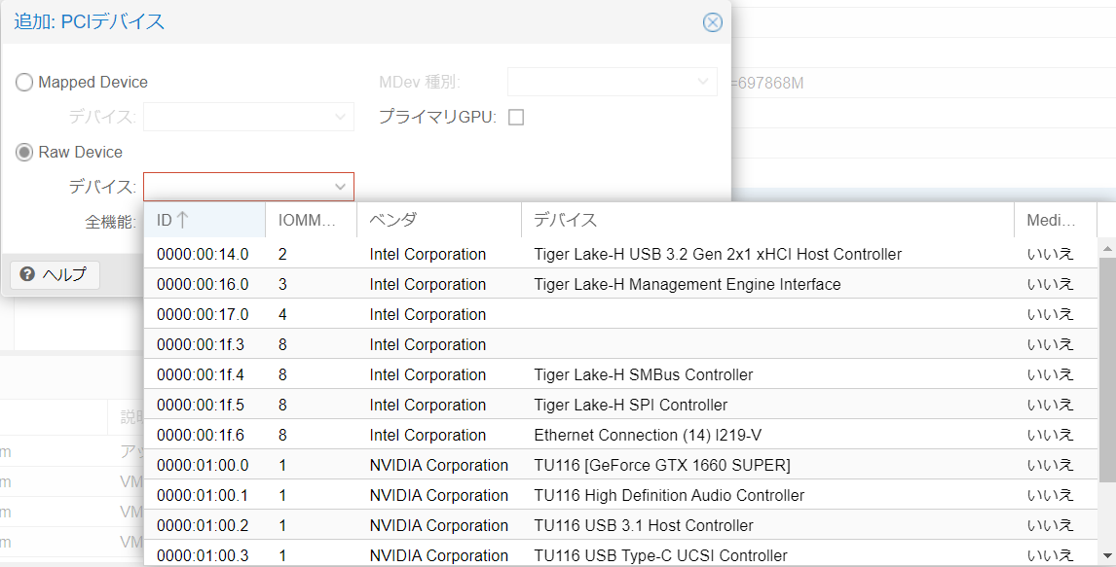Choose Tiger Lake-H USB 3.2 xHCI Host Controller
The width and height of the screenshot is (1116, 567).
point(717,254)
